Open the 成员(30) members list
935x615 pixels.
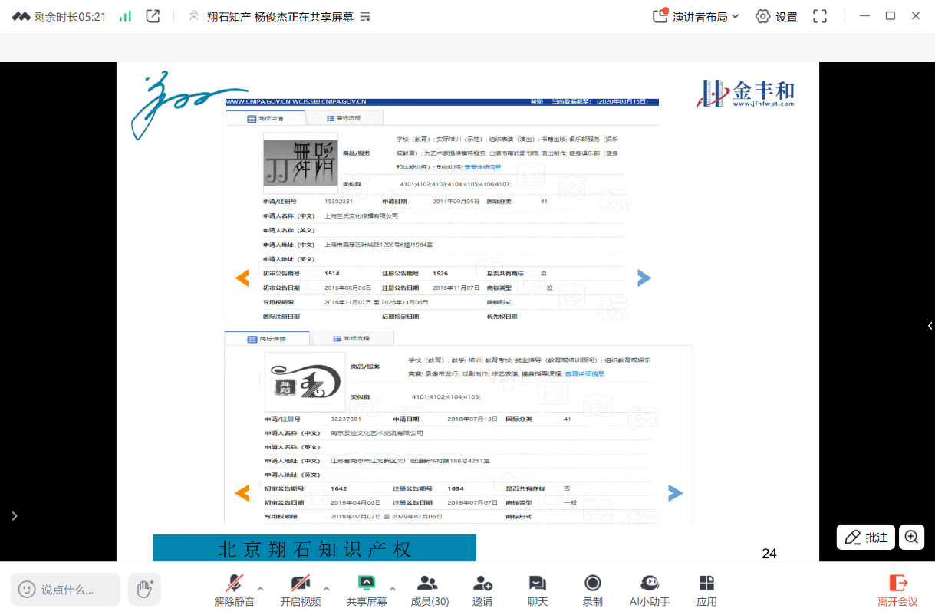pyautogui.click(x=430, y=590)
